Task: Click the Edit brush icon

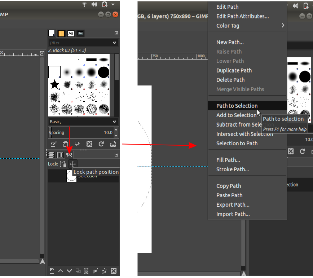Action: (53, 144)
